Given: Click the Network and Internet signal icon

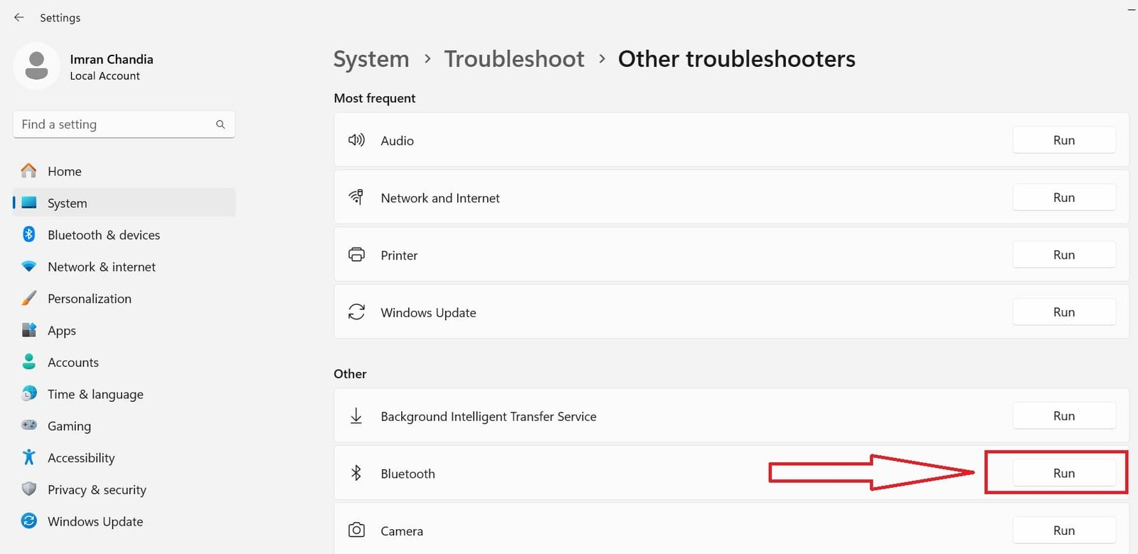Looking at the screenshot, I should (x=356, y=197).
